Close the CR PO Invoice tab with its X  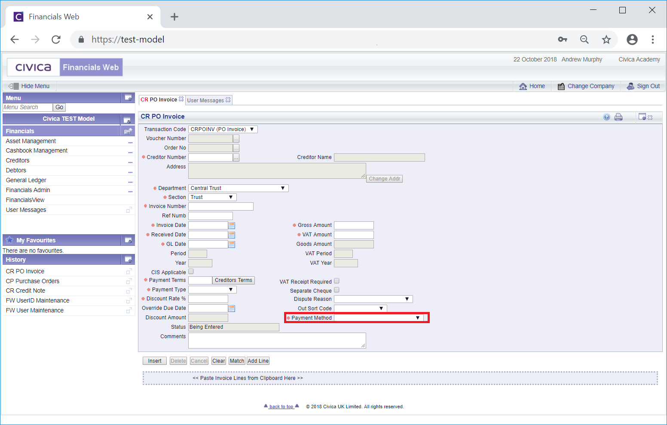coord(181,99)
